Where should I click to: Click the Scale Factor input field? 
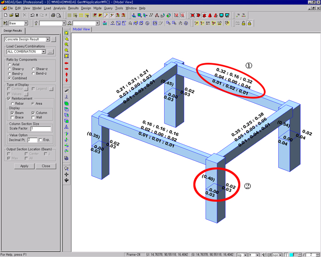[41, 129]
